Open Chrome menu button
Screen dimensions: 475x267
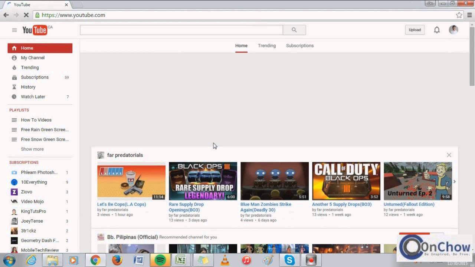[x=470, y=15]
